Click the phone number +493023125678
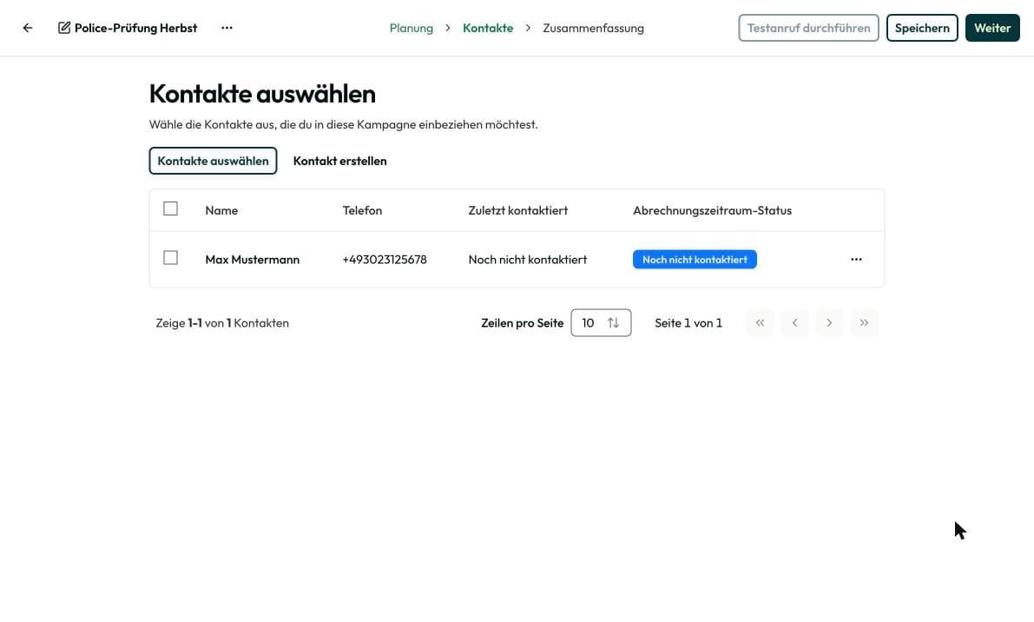Viewport: 1034px width, 622px height. [x=385, y=260]
